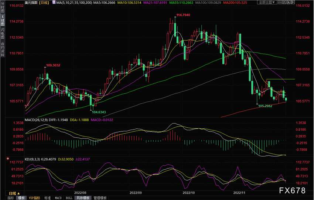Click the 104.6343 low price marker

[99, 112]
